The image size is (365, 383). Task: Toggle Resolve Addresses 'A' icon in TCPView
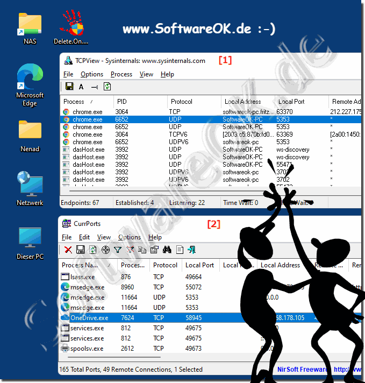[81, 87]
